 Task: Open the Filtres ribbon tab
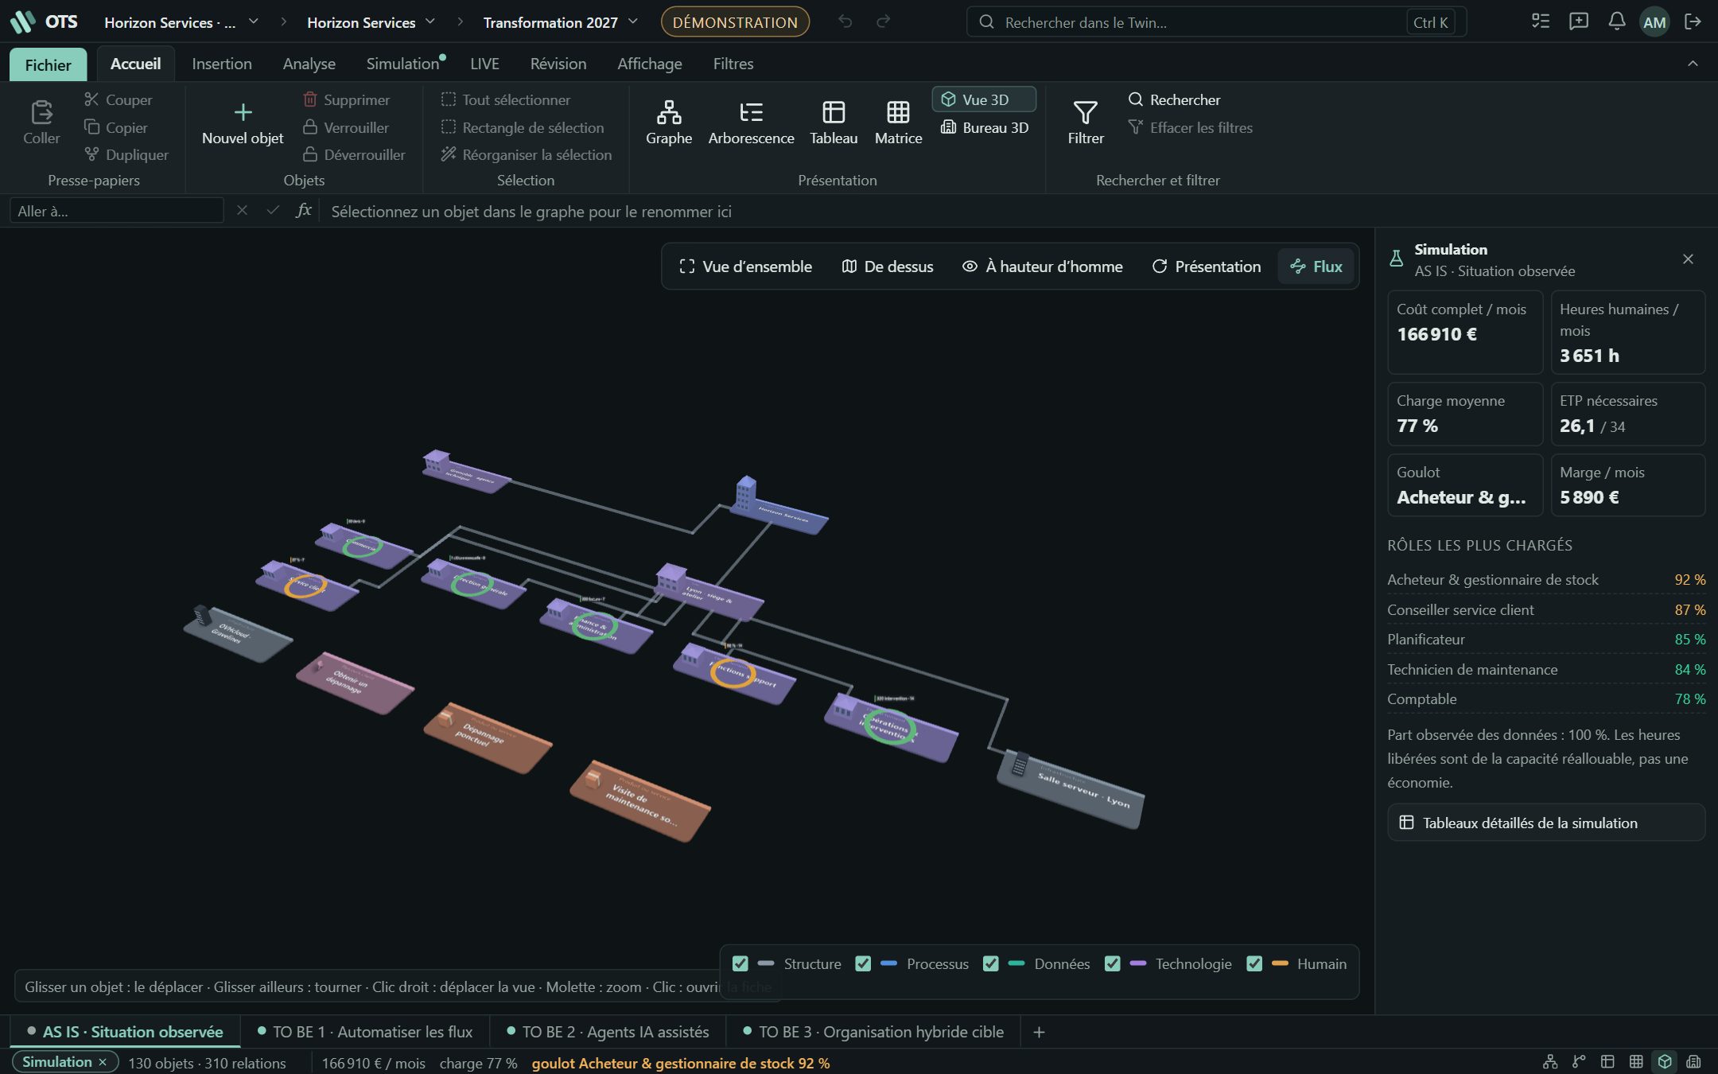pos(733,64)
